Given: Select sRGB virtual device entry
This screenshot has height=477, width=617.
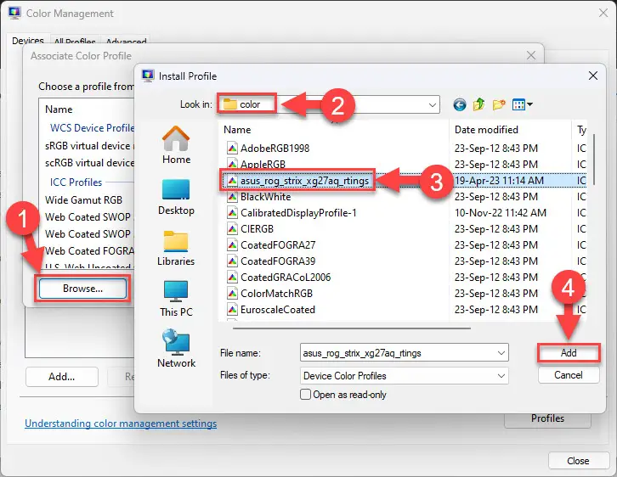Looking at the screenshot, I should point(89,146).
